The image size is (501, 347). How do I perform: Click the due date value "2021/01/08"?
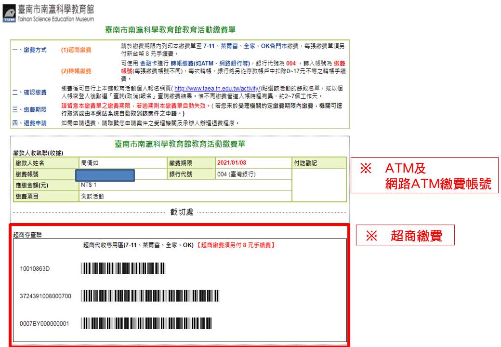[232, 162]
